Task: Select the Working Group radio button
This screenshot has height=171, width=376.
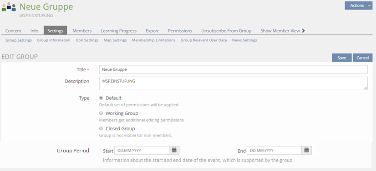Action: (101, 113)
